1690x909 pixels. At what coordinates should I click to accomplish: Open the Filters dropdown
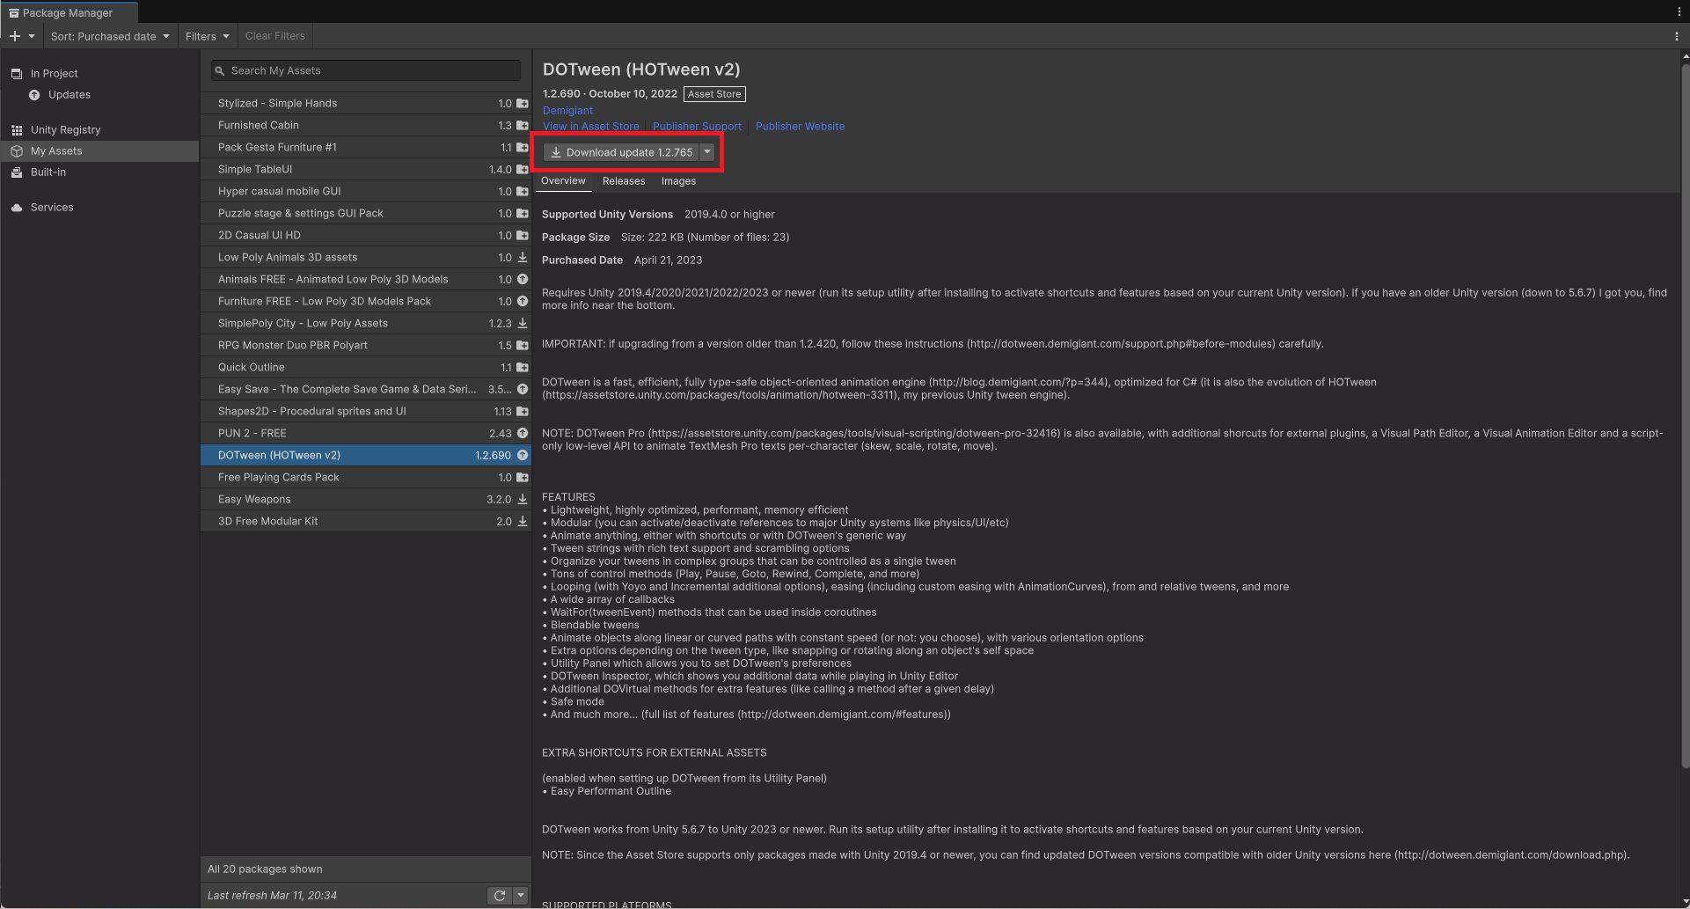[x=207, y=36]
